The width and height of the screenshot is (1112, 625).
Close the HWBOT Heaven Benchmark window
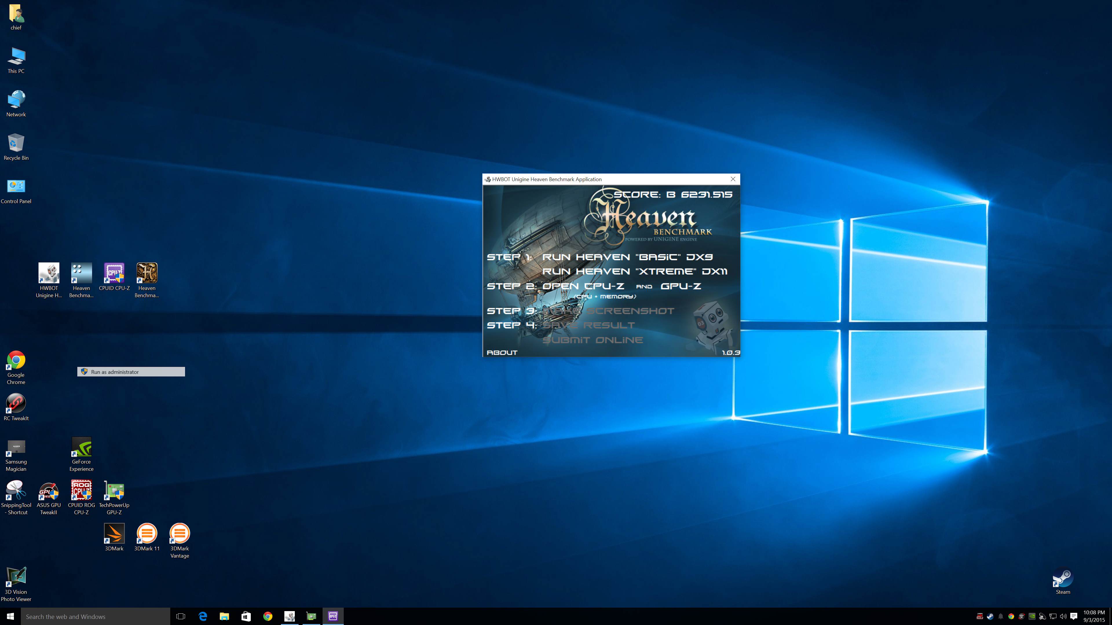pos(733,179)
